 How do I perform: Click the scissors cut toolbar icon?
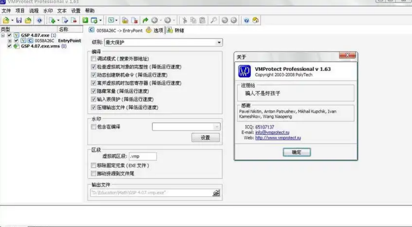[184, 20]
